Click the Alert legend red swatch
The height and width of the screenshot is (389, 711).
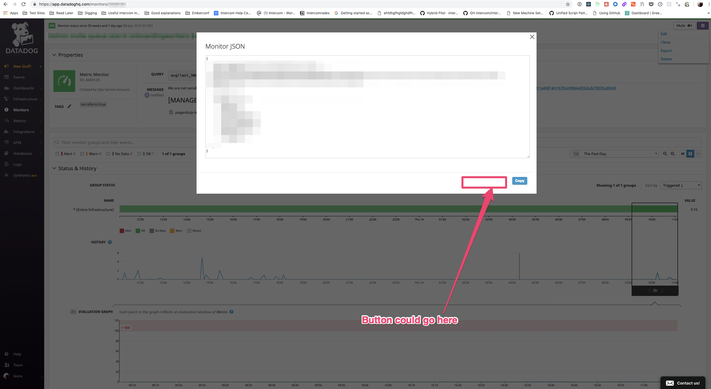[x=122, y=231]
